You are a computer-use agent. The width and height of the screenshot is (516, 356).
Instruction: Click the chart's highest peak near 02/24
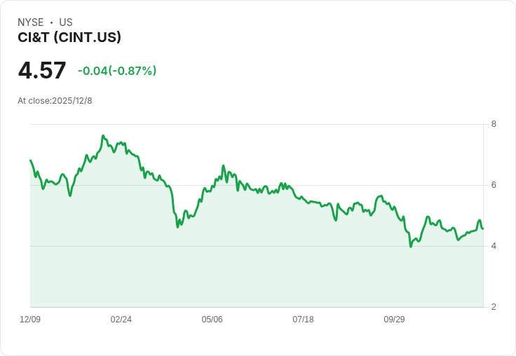pyautogui.click(x=103, y=135)
